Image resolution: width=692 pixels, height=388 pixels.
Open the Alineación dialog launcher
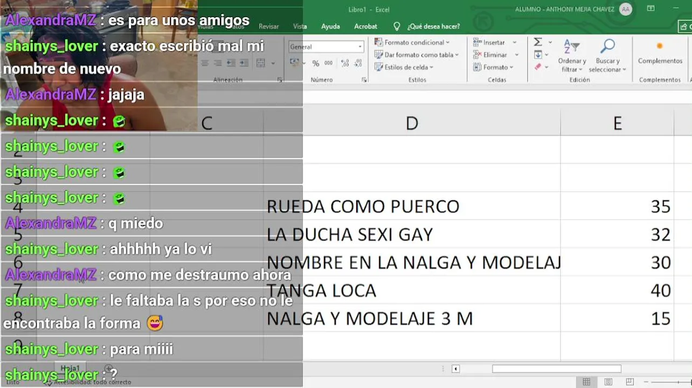tap(280, 80)
